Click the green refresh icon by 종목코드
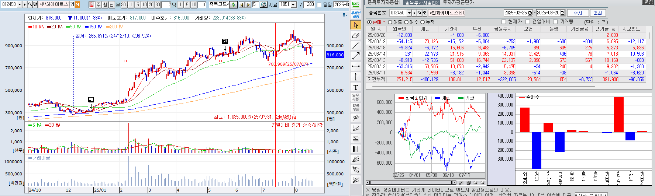Viewport: 655px width, 196px height. coord(234,4)
